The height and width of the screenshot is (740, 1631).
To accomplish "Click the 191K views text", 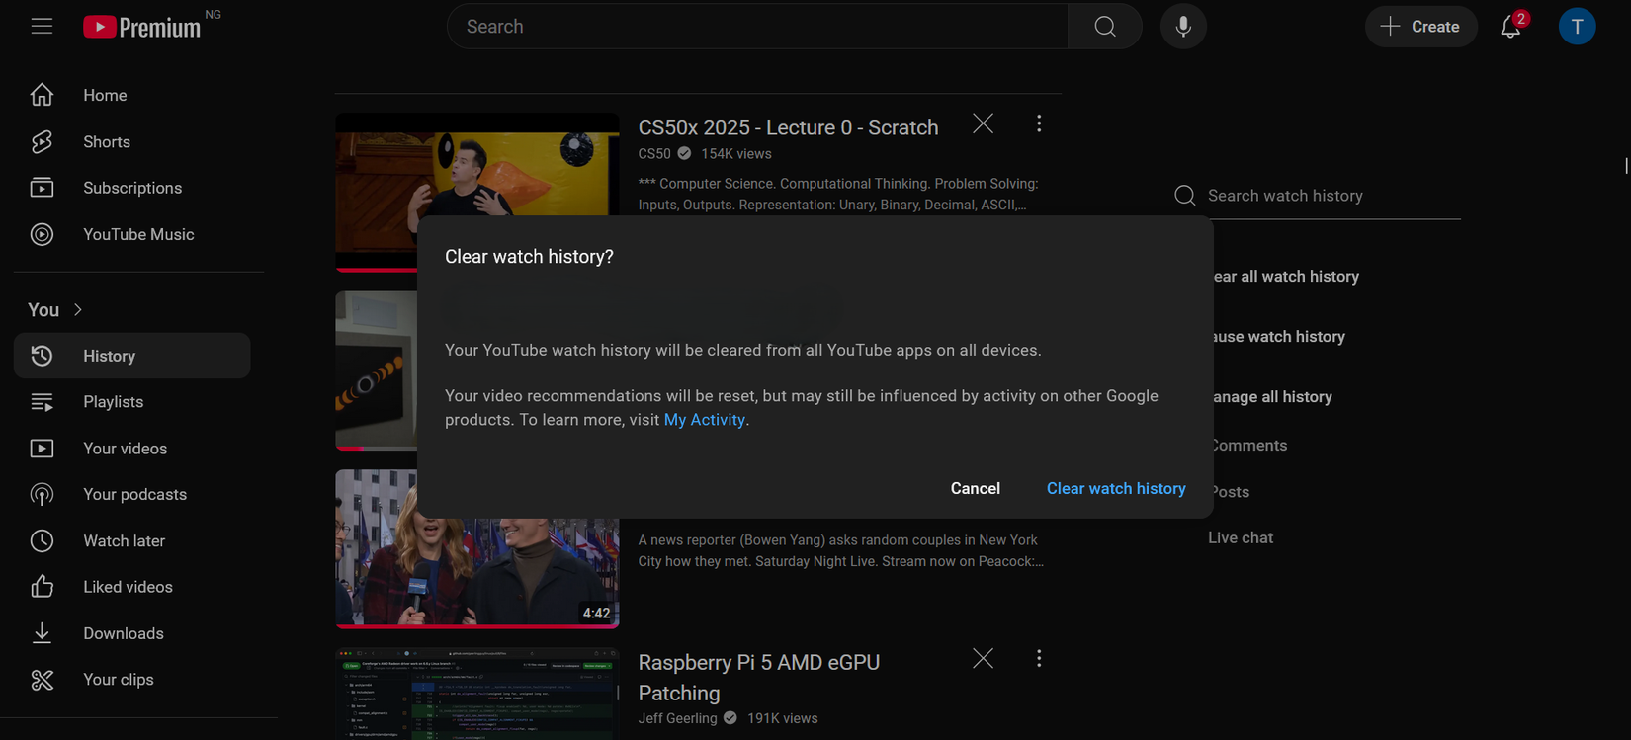I will coord(783,718).
